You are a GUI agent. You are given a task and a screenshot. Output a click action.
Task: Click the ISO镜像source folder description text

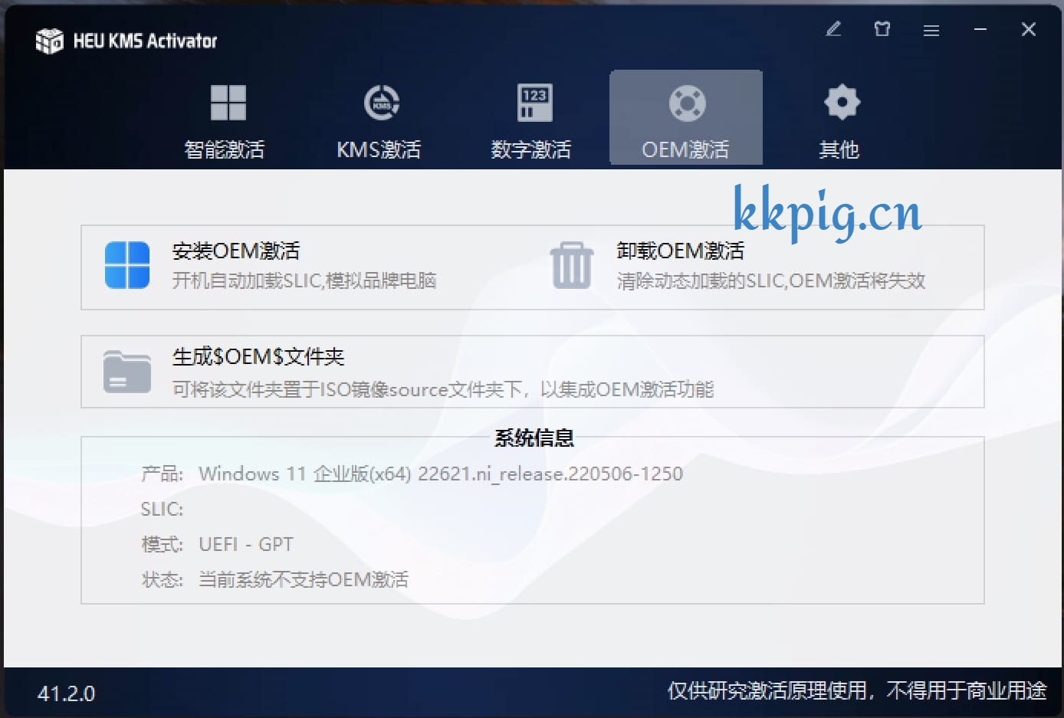pyautogui.click(x=443, y=389)
